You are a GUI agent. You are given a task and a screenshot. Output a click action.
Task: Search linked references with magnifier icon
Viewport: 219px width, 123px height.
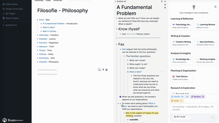coord(99,70)
